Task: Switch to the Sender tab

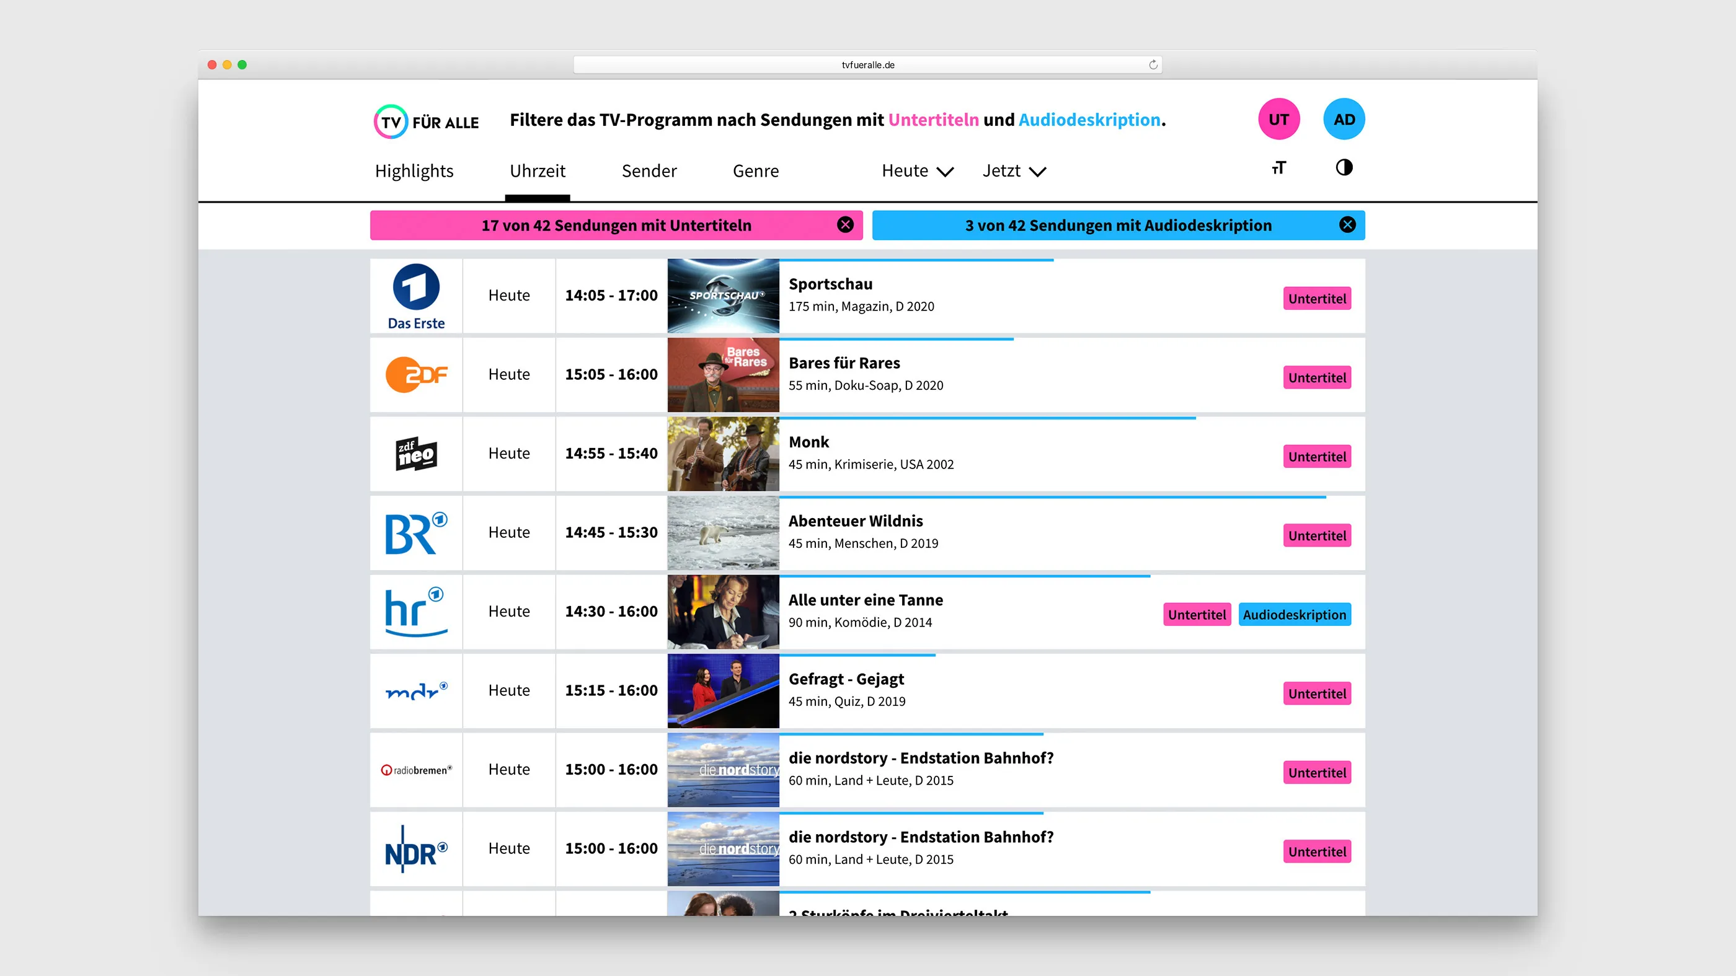Action: point(649,171)
